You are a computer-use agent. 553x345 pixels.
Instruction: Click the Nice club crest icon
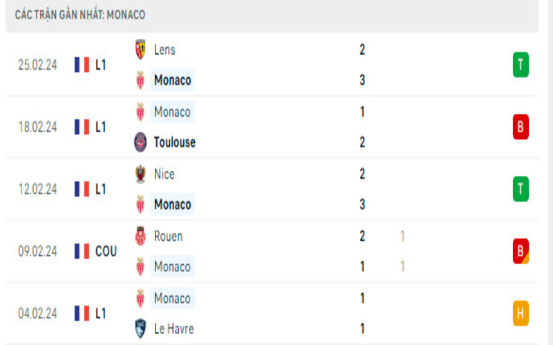pyautogui.click(x=140, y=174)
